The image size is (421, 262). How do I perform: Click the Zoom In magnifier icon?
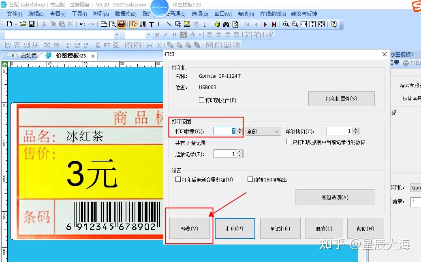(x=286, y=24)
